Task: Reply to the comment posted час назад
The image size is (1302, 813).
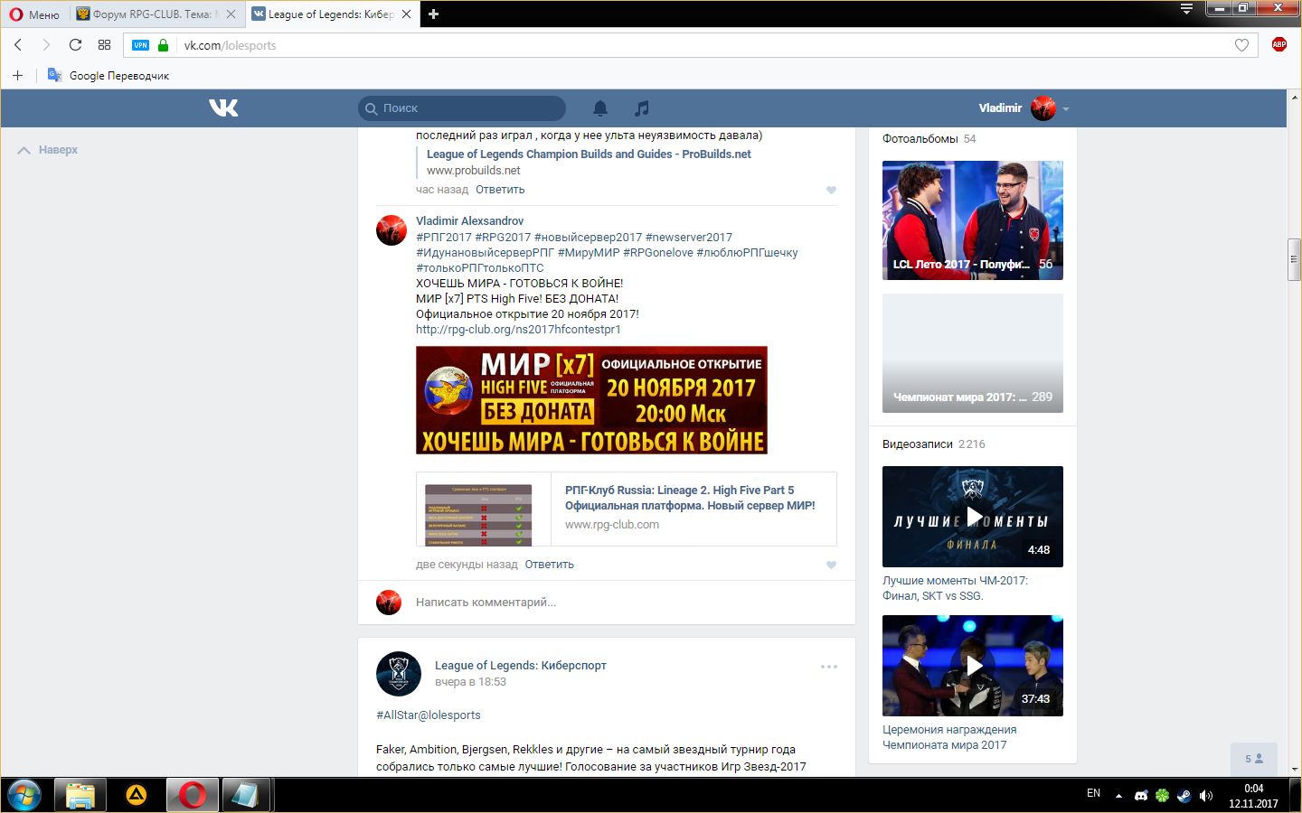Action: tap(500, 190)
